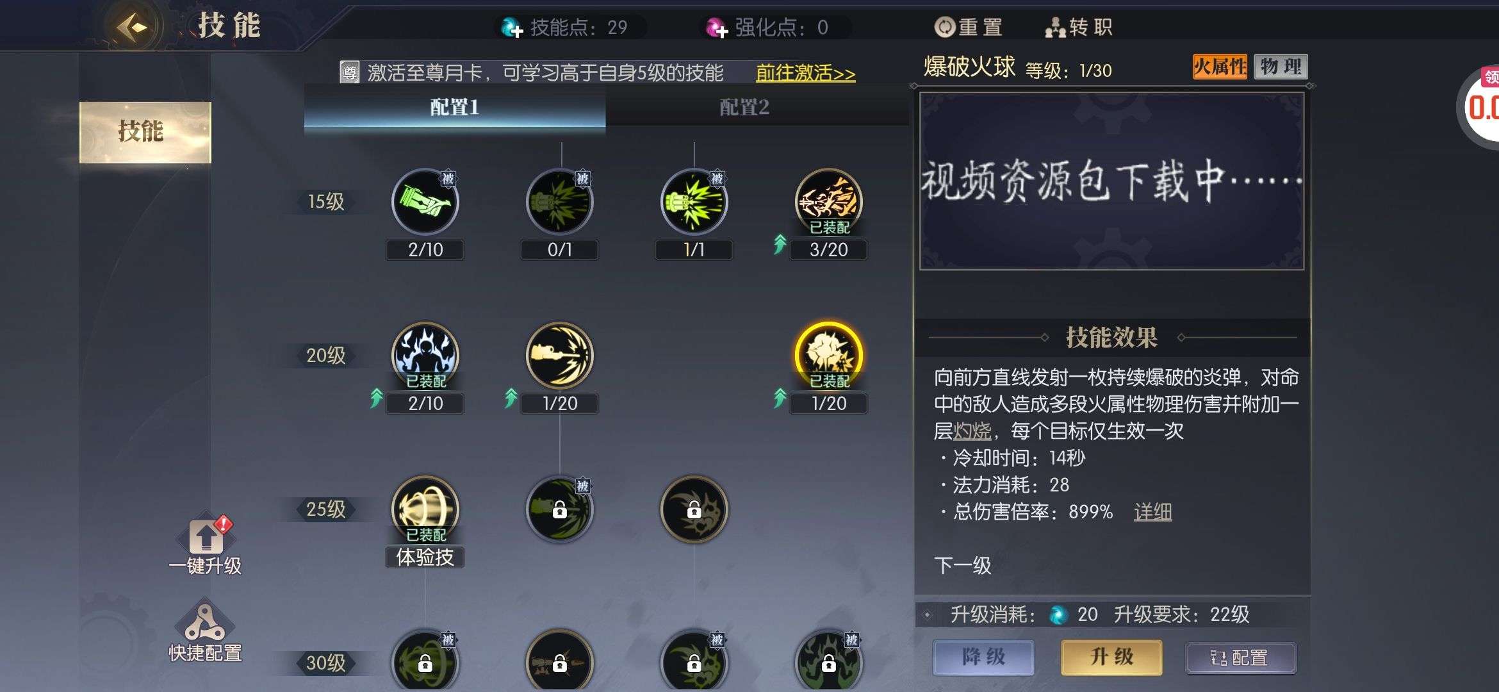Image resolution: width=1499 pixels, height=692 pixels.
Task: Click the 前往激活>> link
Action: pyautogui.click(x=805, y=73)
